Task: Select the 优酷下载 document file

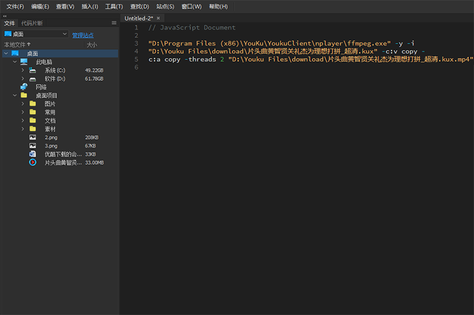Action: [63, 154]
